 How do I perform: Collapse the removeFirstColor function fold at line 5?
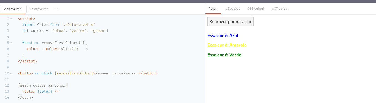(x=11, y=43)
